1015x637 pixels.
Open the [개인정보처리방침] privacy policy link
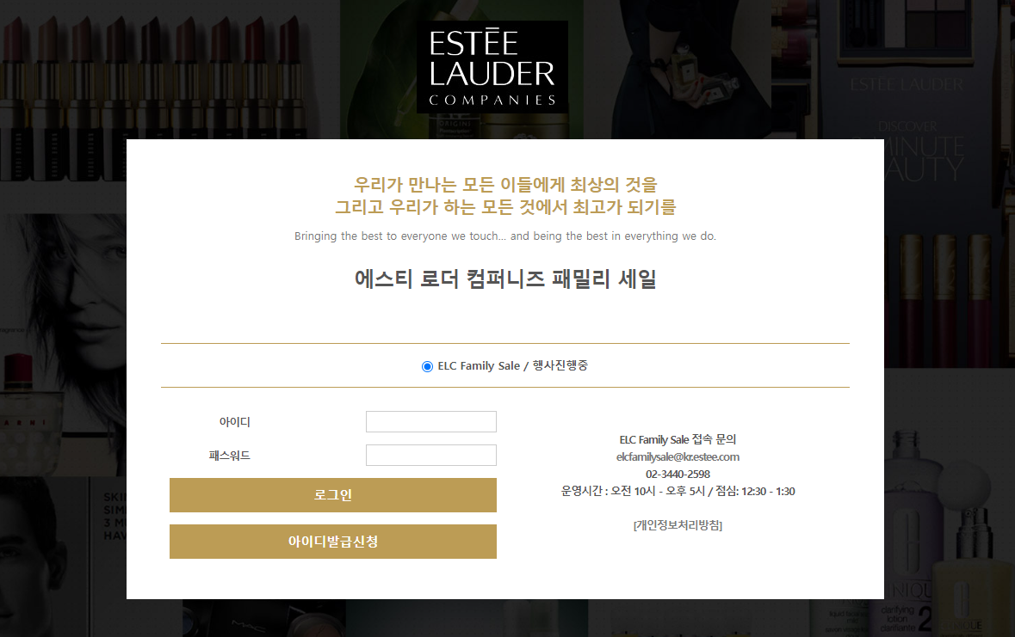coord(678,525)
